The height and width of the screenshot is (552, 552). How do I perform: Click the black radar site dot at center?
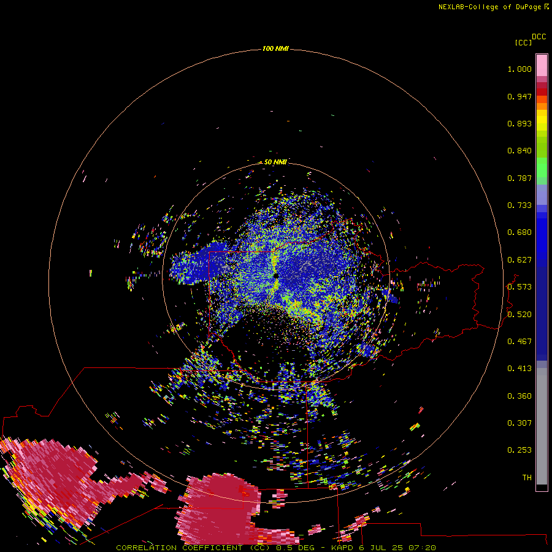(x=276, y=276)
